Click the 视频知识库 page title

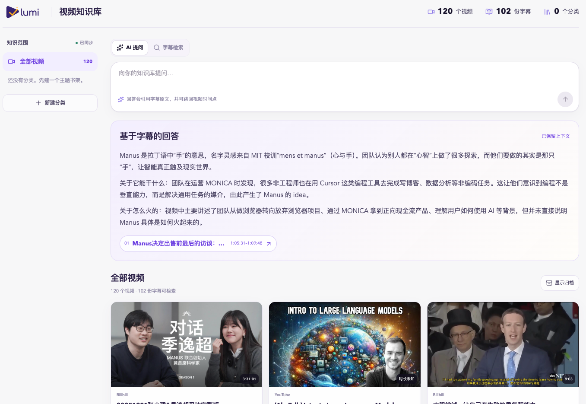pyautogui.click(x=80, y=12)
